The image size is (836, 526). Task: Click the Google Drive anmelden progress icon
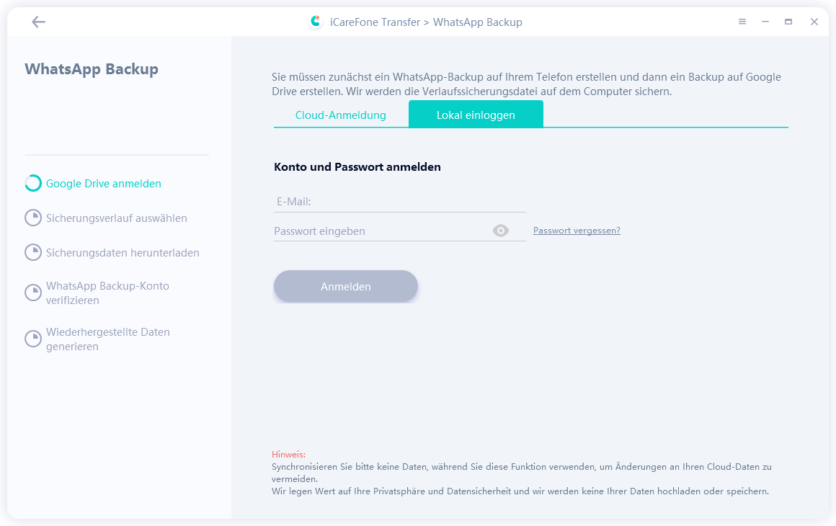33,184
